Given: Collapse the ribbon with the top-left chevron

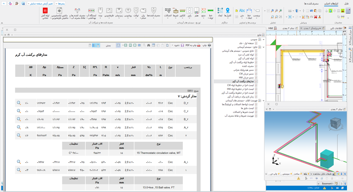Looking at the screenshot, I should (x=4, y=4).
